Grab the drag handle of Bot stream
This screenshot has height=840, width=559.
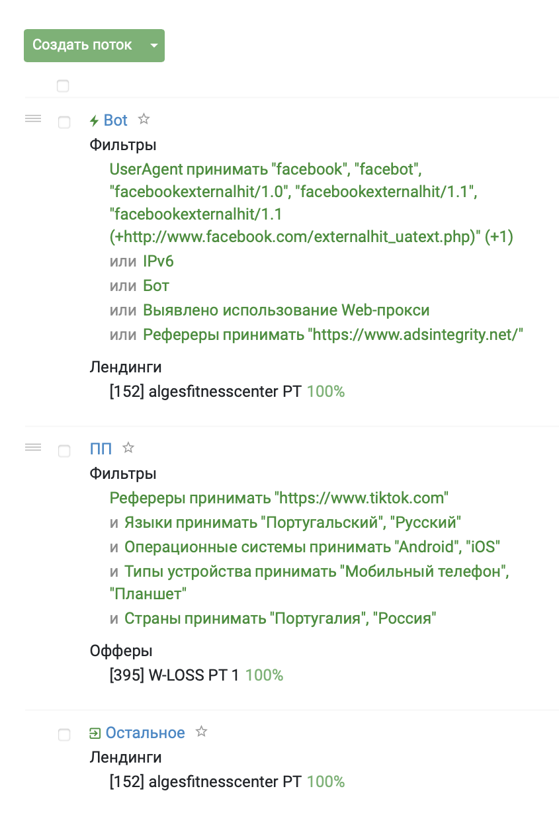[x=33, y=118]
